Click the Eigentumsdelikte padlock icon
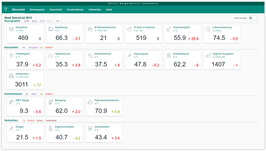 51,128
